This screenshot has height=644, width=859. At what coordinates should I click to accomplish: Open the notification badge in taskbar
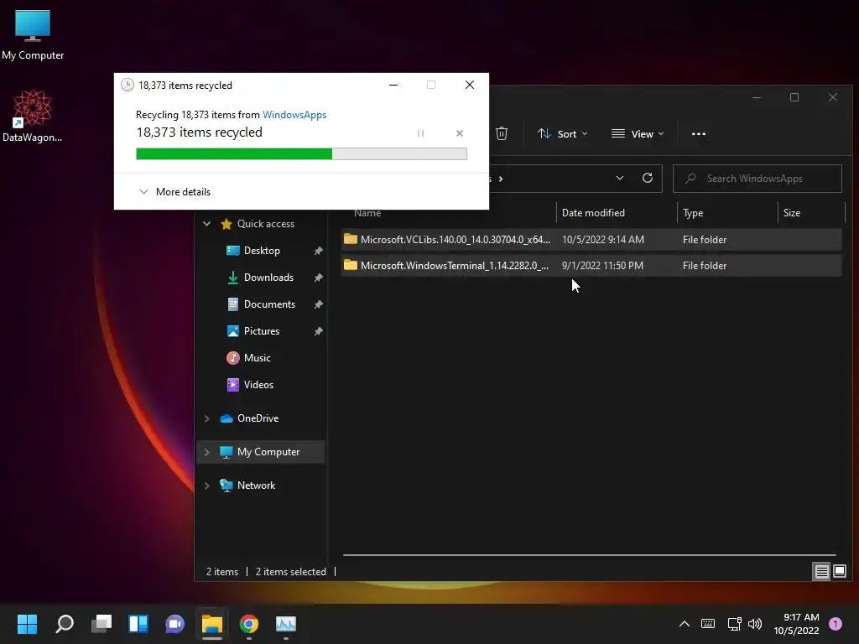(836, 624)
